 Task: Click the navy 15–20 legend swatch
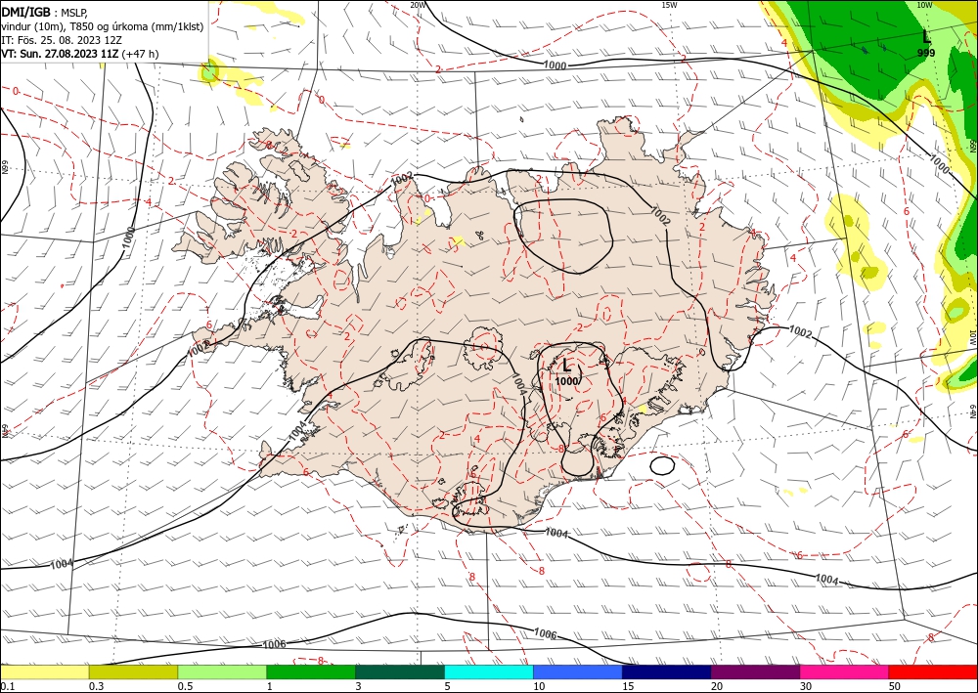pos(667,671)
